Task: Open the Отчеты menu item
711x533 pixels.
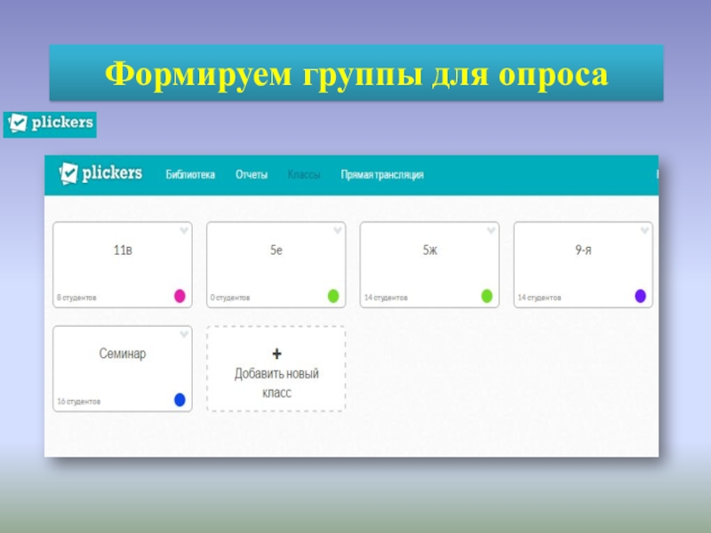Action: [252, 174]
